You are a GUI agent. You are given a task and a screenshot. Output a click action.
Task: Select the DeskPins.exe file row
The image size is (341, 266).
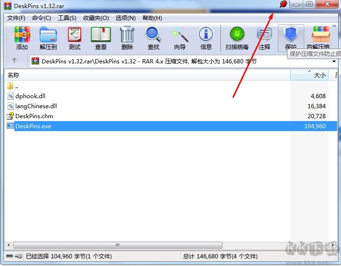(171, 126)
